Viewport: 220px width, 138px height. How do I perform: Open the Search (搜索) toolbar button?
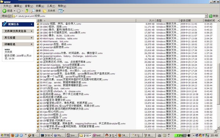tap(36, 11)
